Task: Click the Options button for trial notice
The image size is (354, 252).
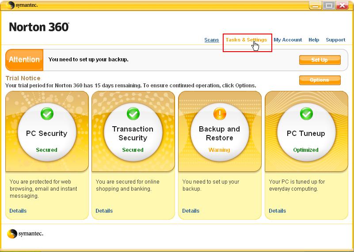Action: 320,80
